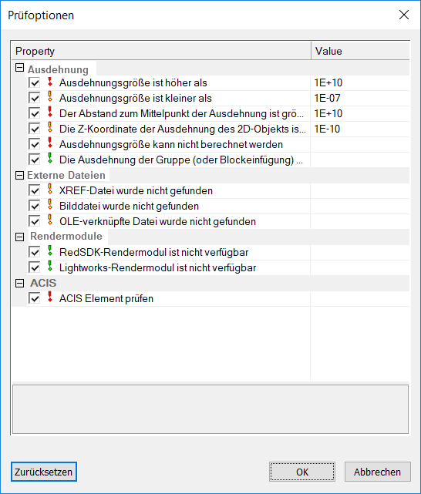Select 'Lightworks-Rendermodul ist nicht verfügbar' text
Viewport: 421px width, 494px height.
tap(158, 268)
